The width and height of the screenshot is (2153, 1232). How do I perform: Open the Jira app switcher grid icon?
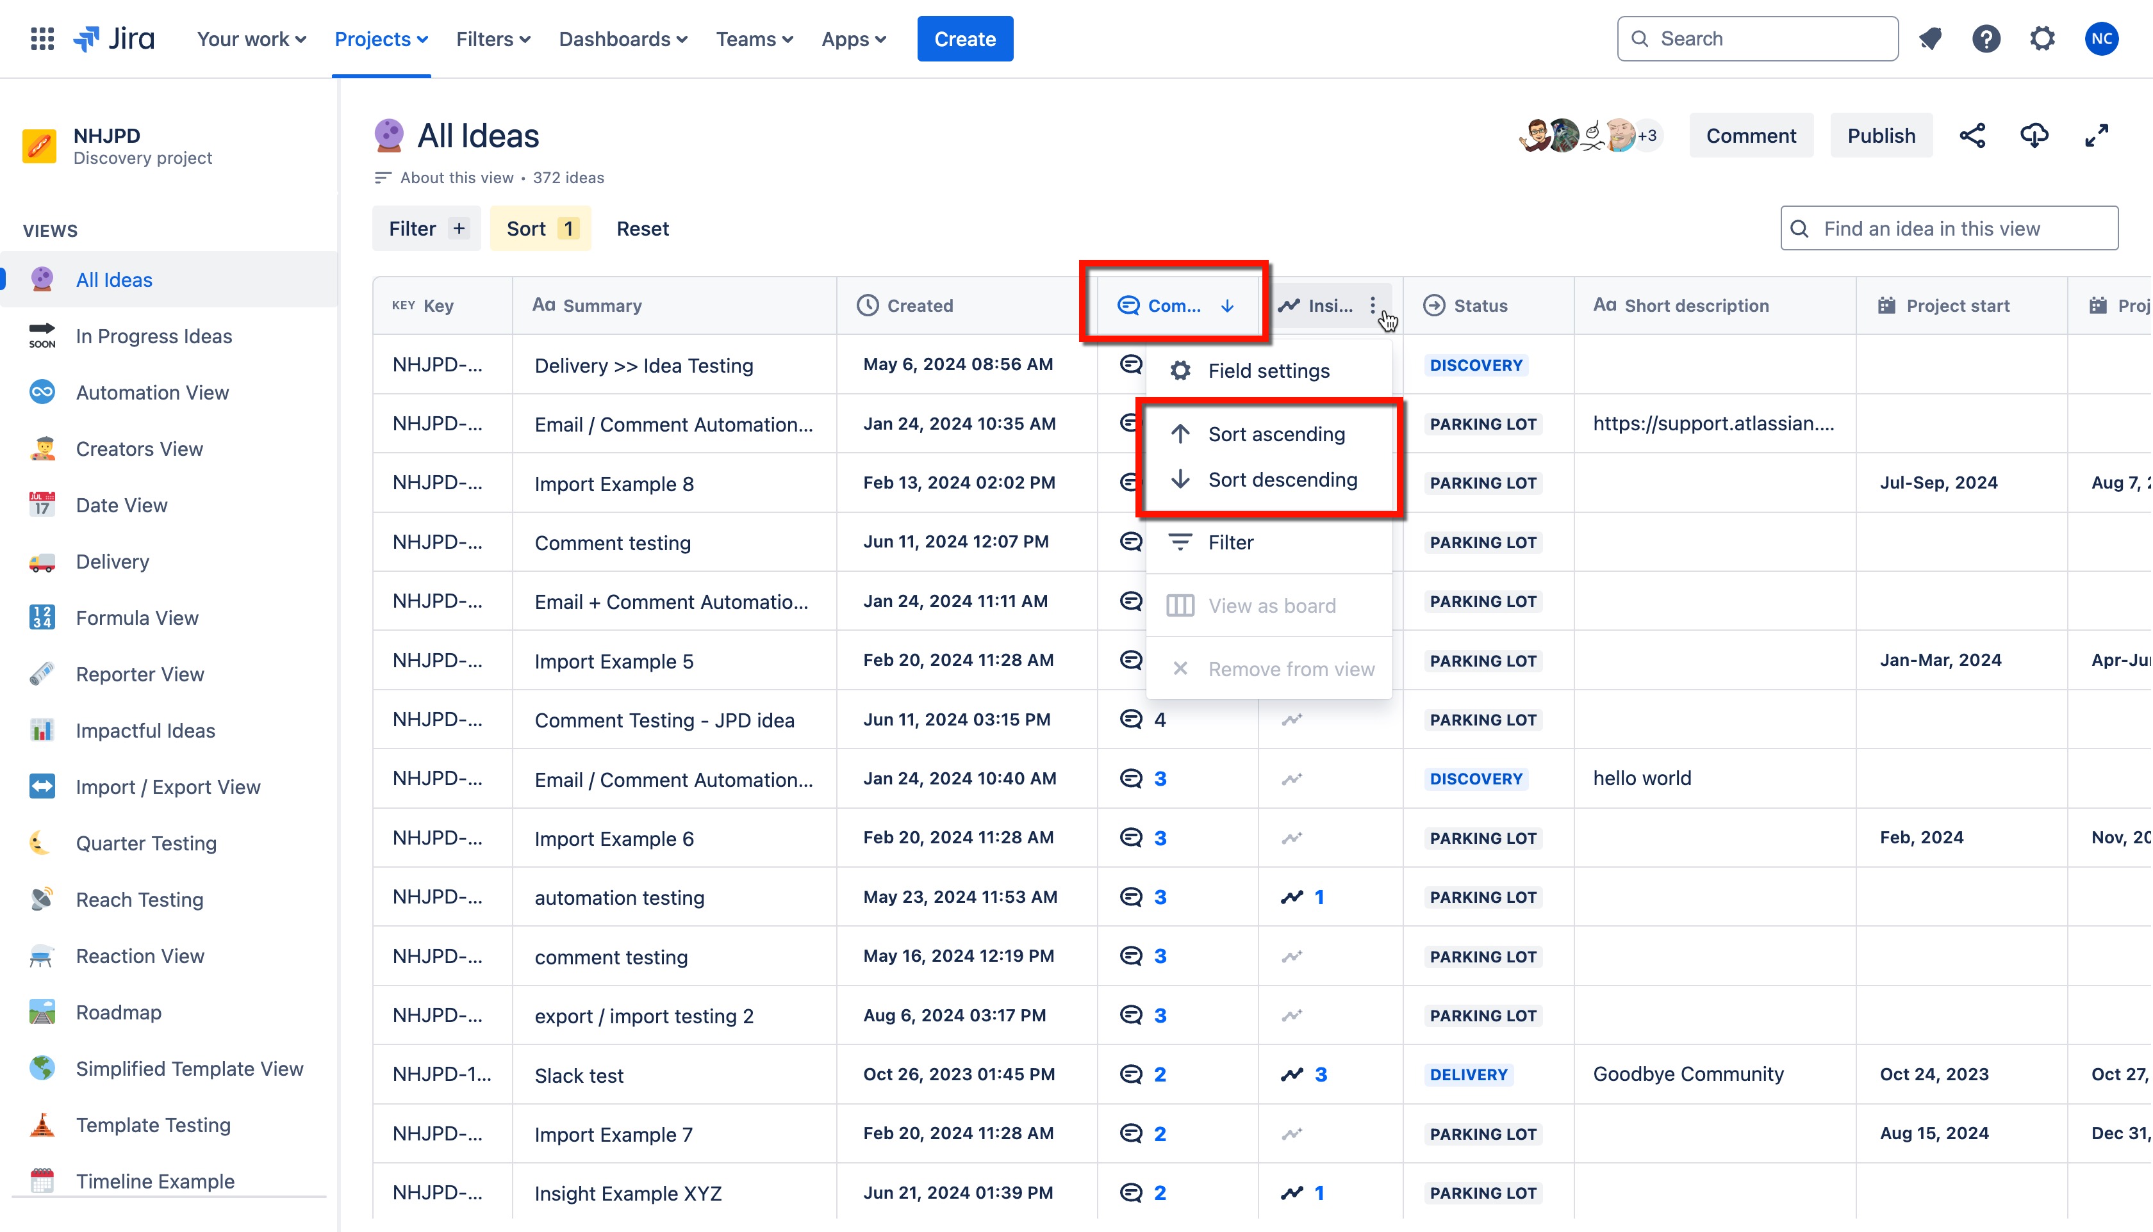42,38
